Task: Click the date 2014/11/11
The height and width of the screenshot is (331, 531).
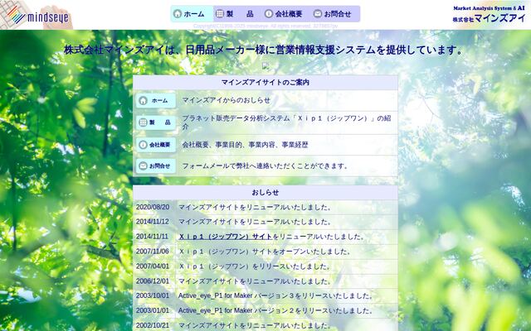Action: click(x=152, y=237)
